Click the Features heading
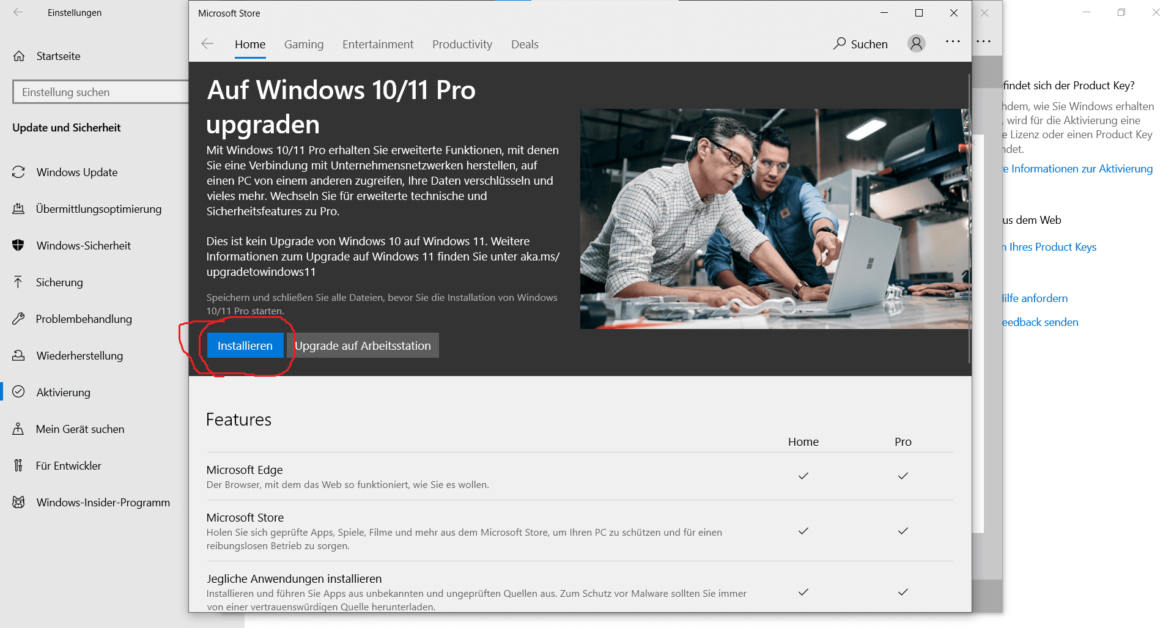Screen dimensions: 1174x628 (x=238, y=419)
